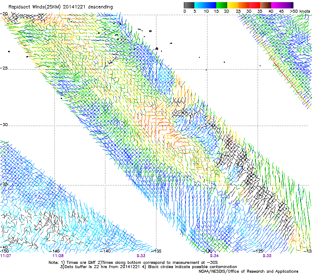Click the '11:08' purple time label
Image resolution: width=312 pixels, height=274 pixels.
(58, 256)
